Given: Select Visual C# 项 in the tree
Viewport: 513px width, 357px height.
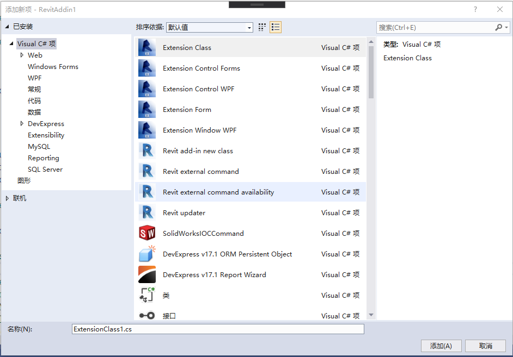Looking at the screenshot, I should coord(36,43).
